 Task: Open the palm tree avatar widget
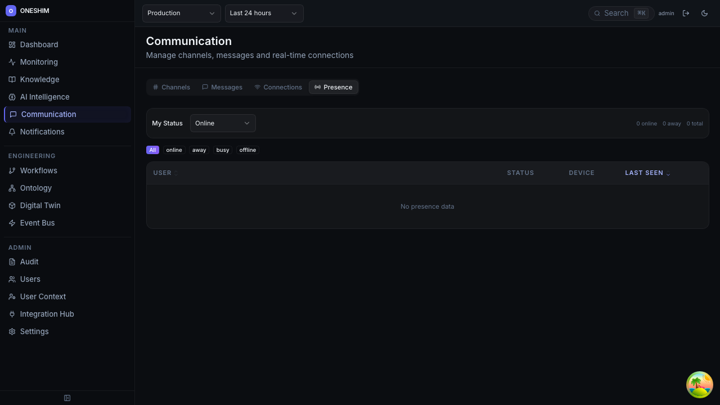tap(699, 385)
